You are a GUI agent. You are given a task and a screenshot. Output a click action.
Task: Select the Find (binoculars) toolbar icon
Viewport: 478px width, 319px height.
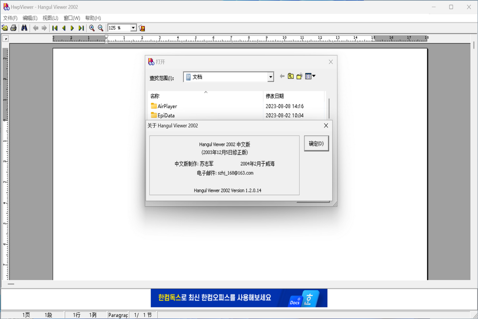pyautogui.click(x=23, y=27)
